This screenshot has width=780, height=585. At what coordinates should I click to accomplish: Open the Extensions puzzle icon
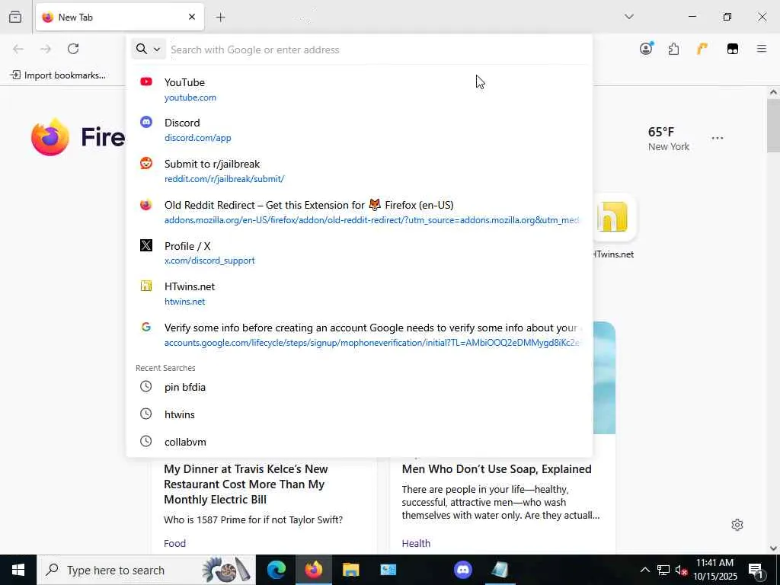(x=673, y=49)
